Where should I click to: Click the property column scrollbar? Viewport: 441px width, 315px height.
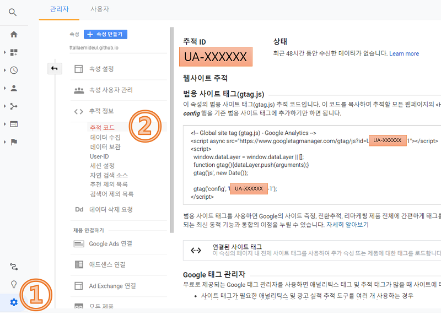pos(171,130)
